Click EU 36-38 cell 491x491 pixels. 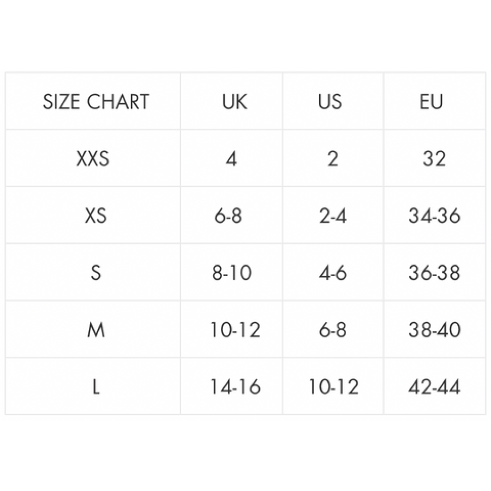434,273
